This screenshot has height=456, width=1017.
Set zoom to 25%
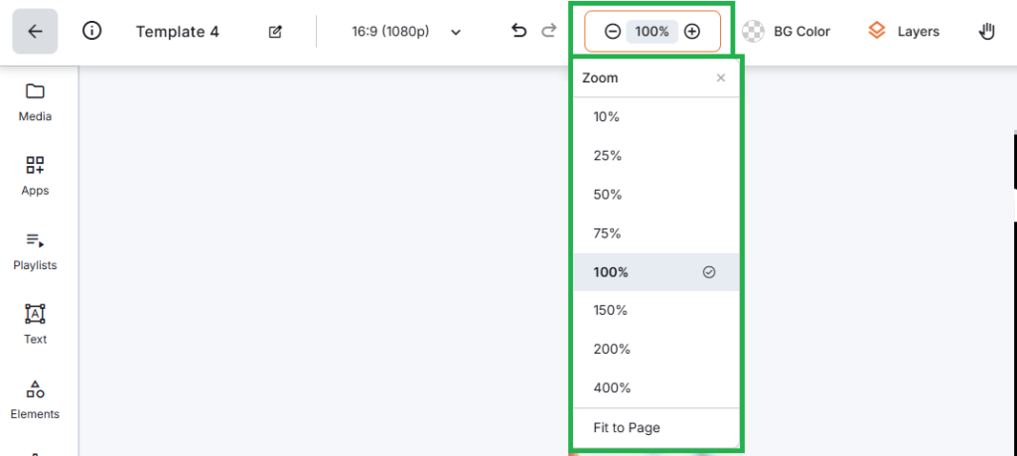click(656, 156)
